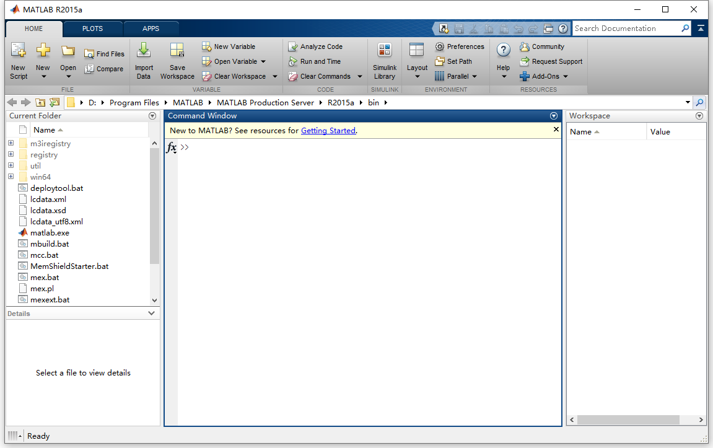Clear Commands in the Code section

tap(320, 76)
